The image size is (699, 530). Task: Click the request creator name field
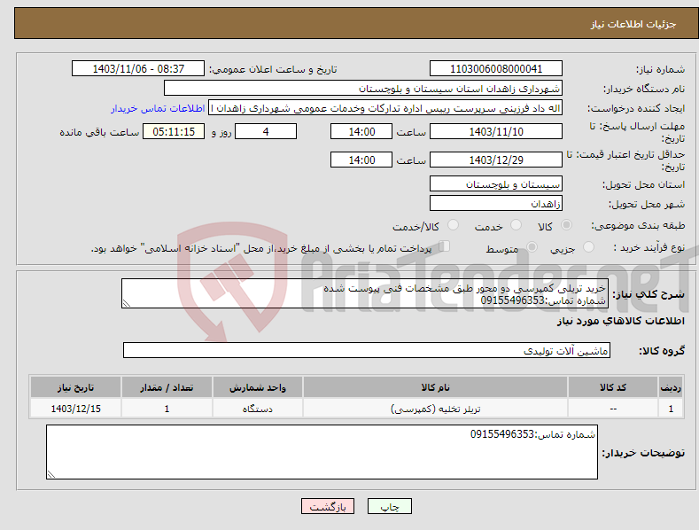pos(385,108)
